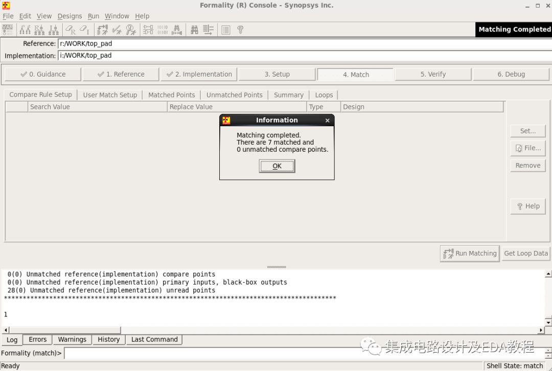
Task: Click the Run Verification checkmark toolbar icon
Action: (116, 29)
